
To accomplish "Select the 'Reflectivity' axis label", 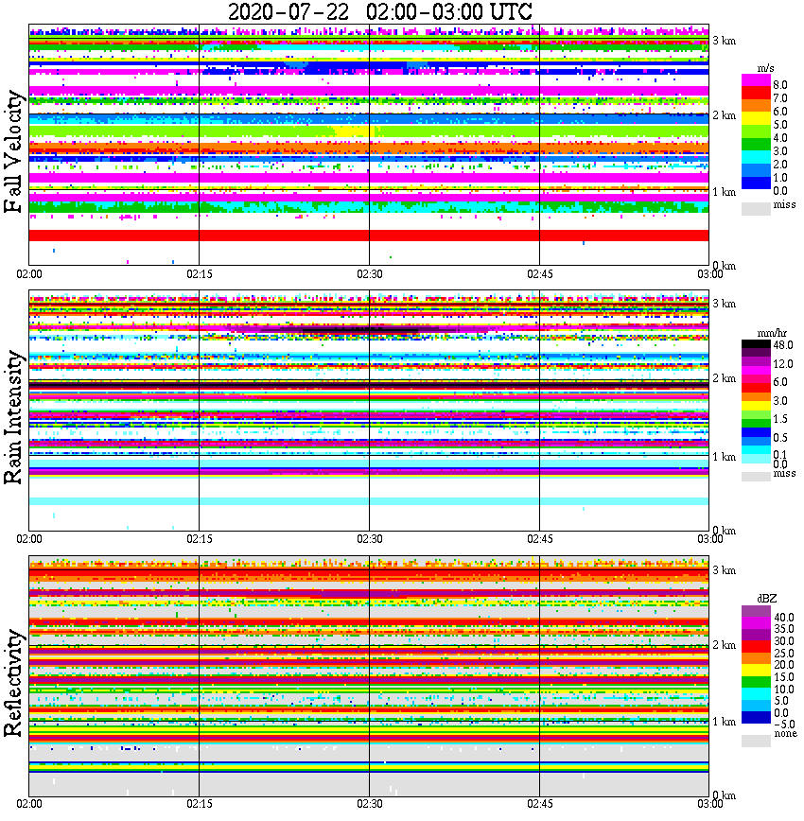I will click(x=13, y=683).
